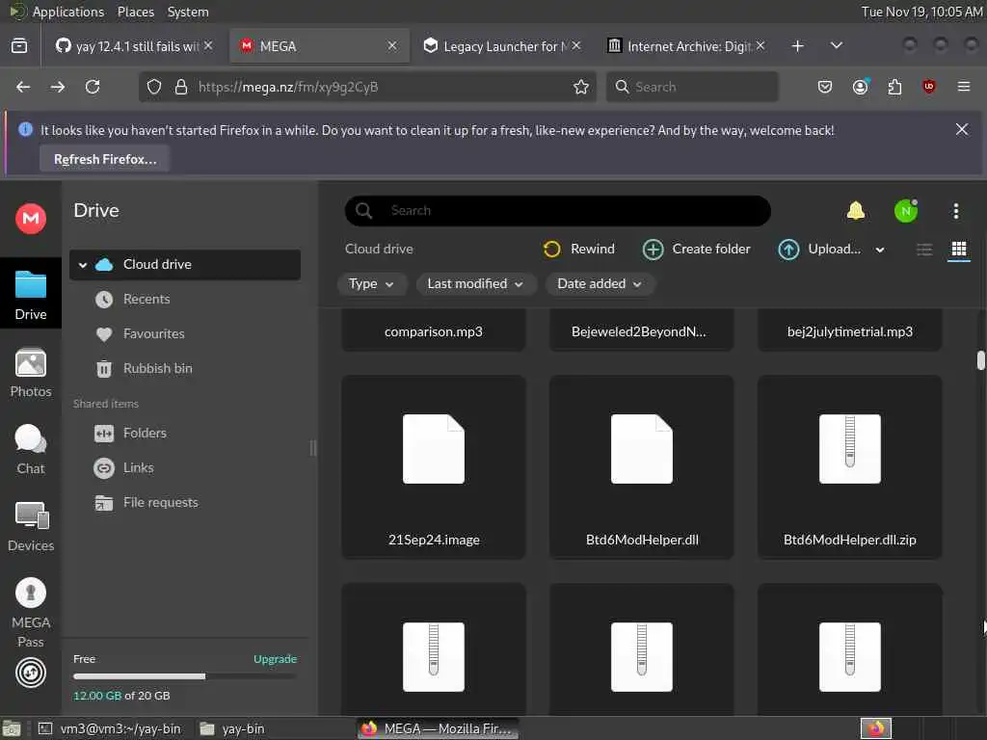The image size is (987, 740).
Task: Select the Bejeweled2BeyondN... file
Action: [x=641, y=331]
